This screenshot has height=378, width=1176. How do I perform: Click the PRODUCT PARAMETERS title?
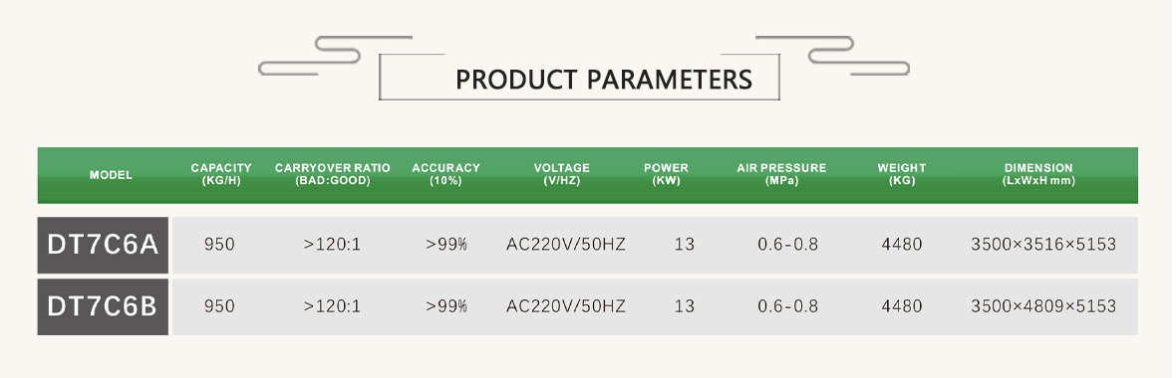(x=604, y=80)
